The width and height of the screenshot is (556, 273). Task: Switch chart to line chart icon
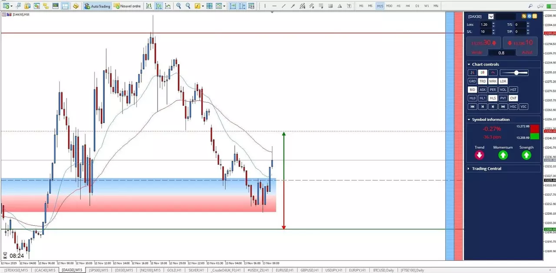(x=168, y=6)
